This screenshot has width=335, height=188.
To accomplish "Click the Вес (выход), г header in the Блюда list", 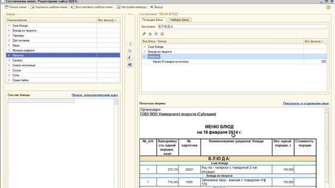I will 108,20.
